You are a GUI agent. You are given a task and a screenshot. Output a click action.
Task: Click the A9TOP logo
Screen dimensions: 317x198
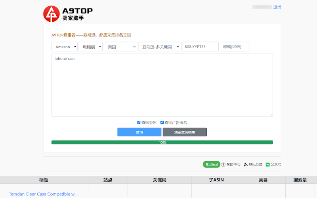click(x=68, y=14)
